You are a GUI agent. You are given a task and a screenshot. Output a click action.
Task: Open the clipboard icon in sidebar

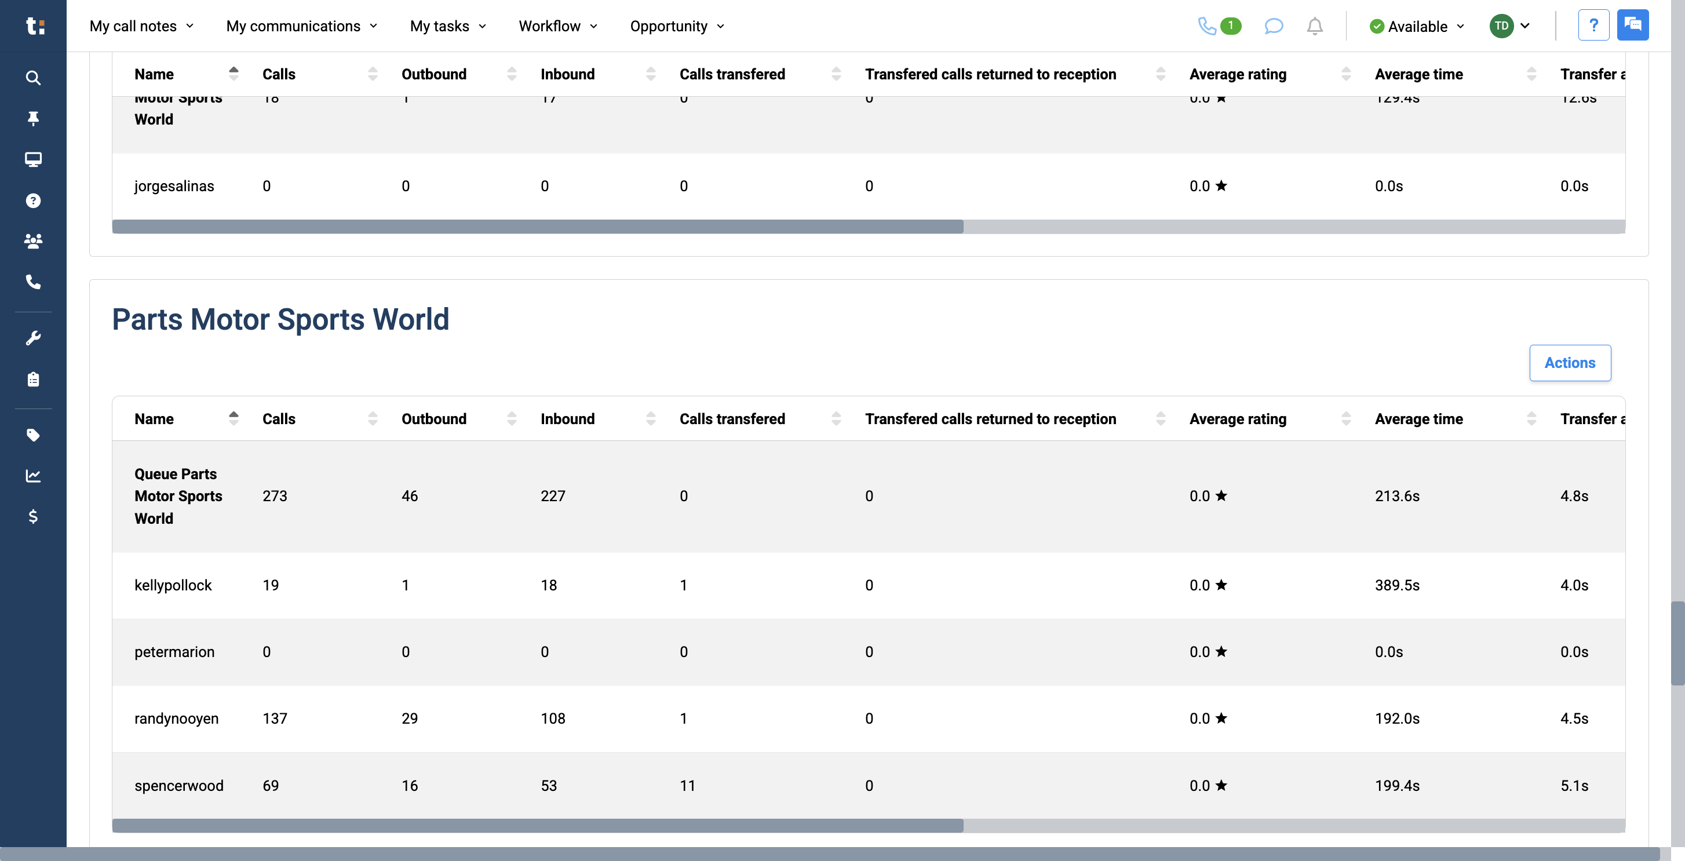[32, 380]
